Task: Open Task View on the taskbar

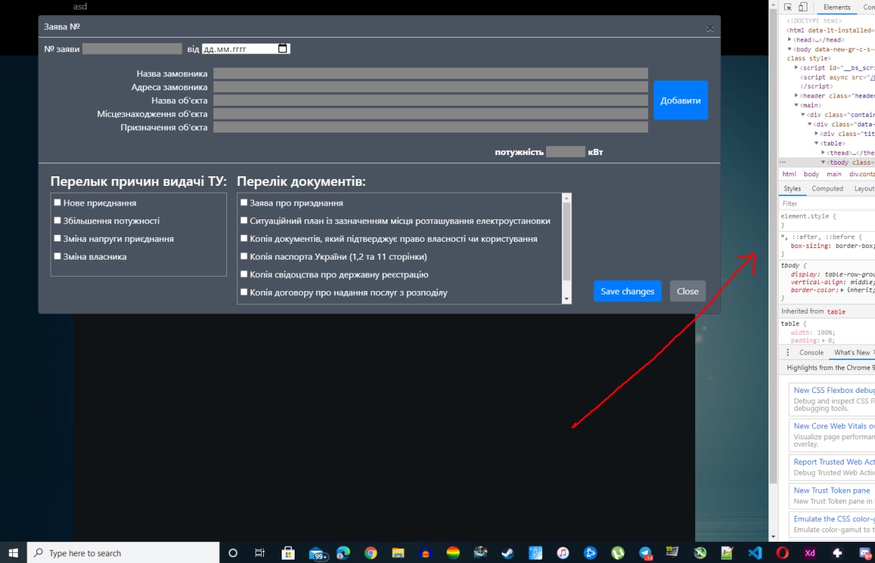Action: tap(260, 553)
